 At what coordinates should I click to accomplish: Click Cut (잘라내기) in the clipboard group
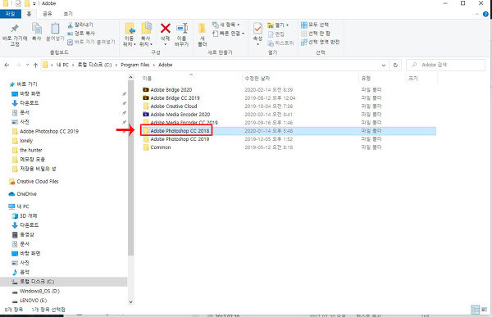pos(80,25)
